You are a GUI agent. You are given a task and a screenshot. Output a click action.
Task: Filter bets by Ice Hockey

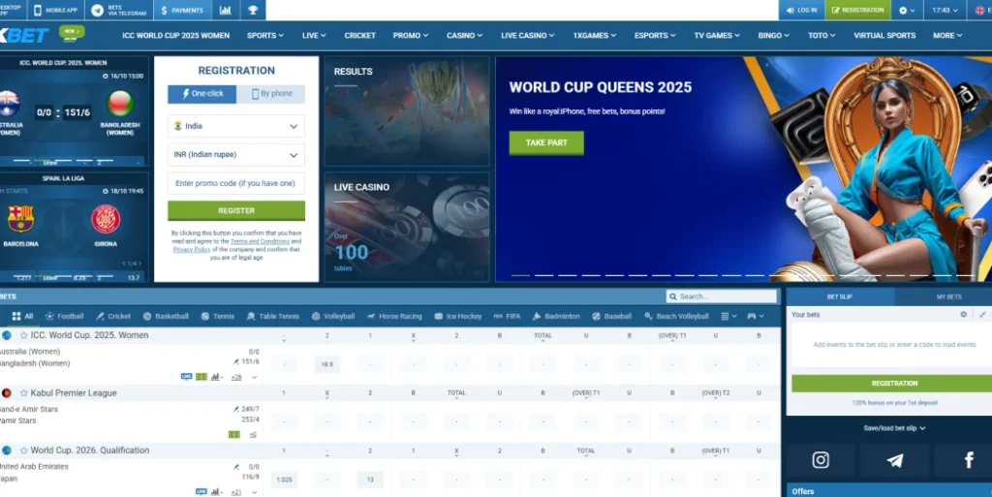tap(457, 316)
